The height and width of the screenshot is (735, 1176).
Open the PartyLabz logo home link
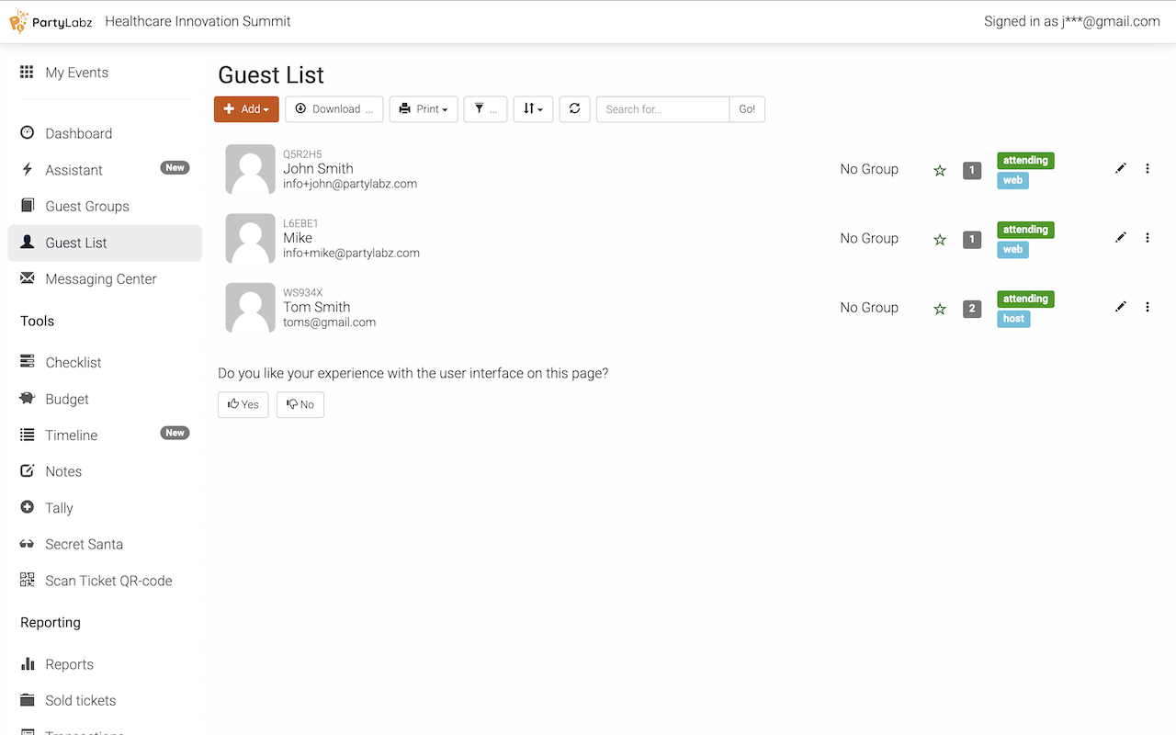click(x=51, y=22)
